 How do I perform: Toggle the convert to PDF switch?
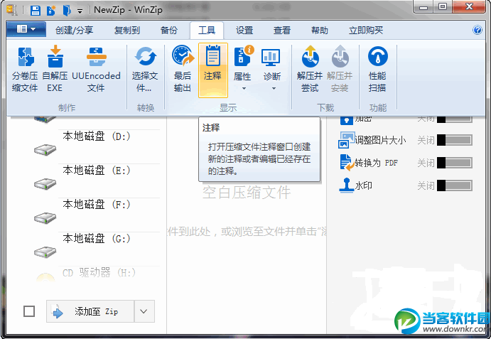point(455,163)
